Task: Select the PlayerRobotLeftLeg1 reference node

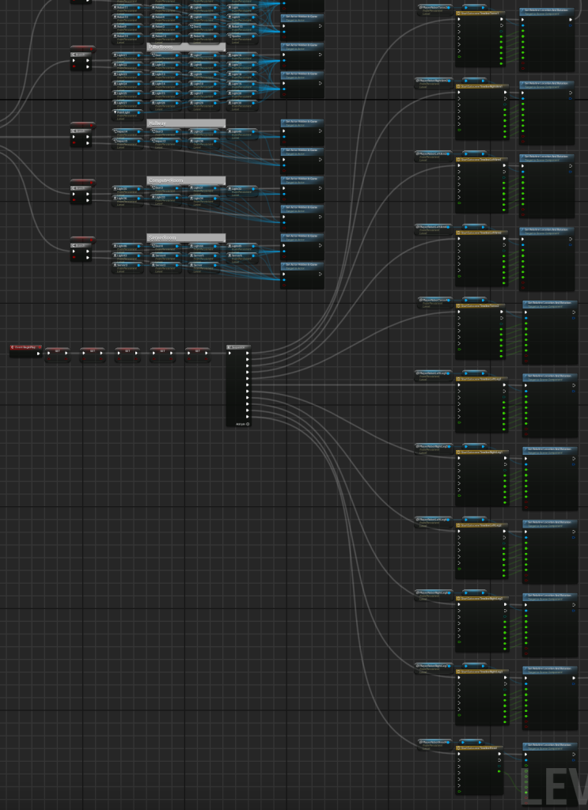Action: click(x=433, y=373)
